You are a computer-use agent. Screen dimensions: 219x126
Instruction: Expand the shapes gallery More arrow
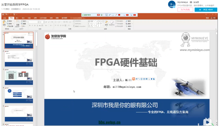click(103, 26)
